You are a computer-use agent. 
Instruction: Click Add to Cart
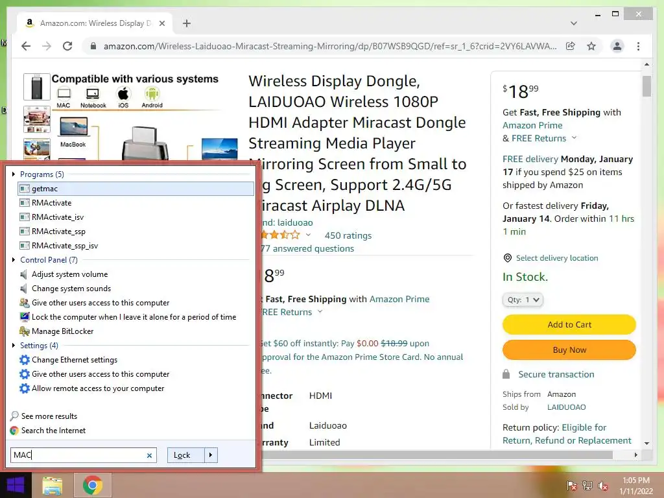coord(569,325)
